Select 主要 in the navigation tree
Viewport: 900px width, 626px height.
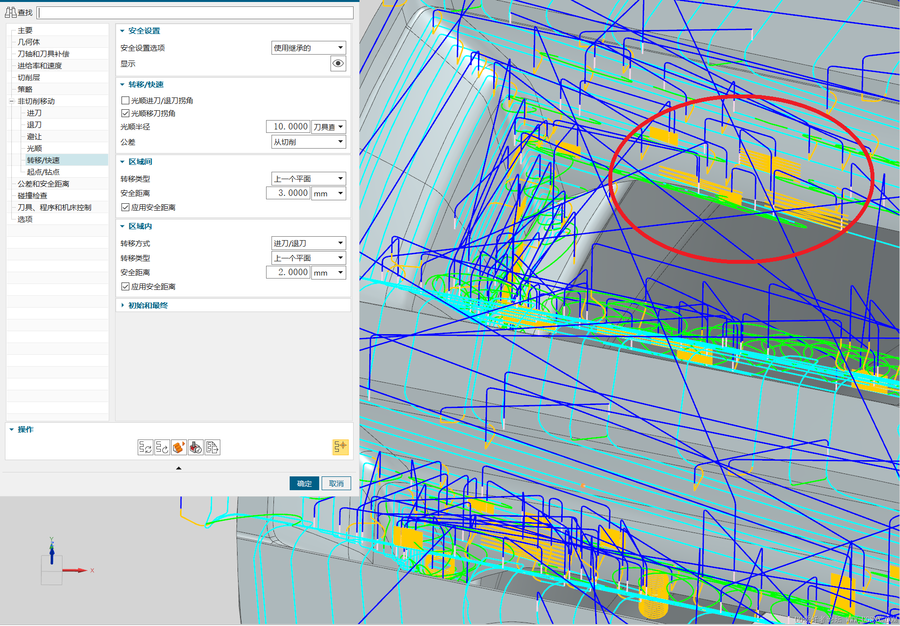(25, 31)
